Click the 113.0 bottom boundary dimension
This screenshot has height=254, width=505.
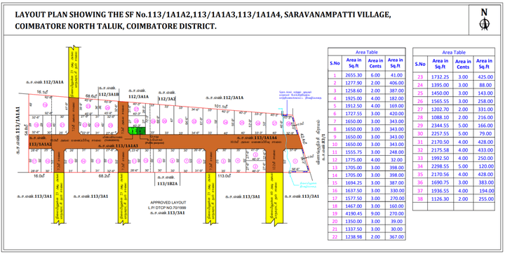tap(224, 176)
